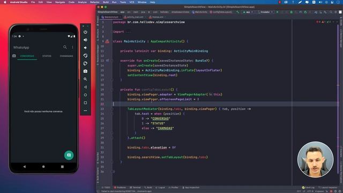Viewport: 343px width, 193px height.
Task: Open the View menu
Action: pyautogui.click(x=49, y=2)
